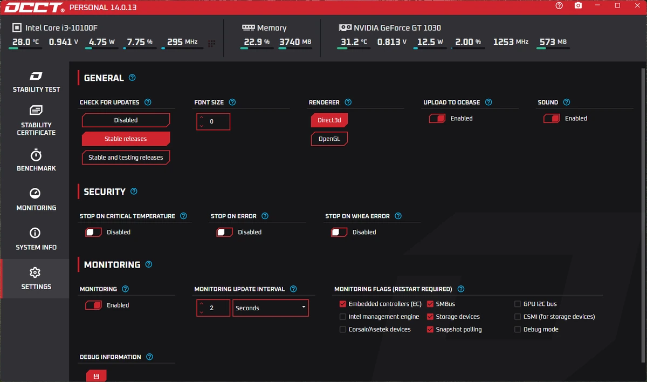Click the help icon next to Renderer
The width and height of the screenshot is (647, 382).
(348, 102)
